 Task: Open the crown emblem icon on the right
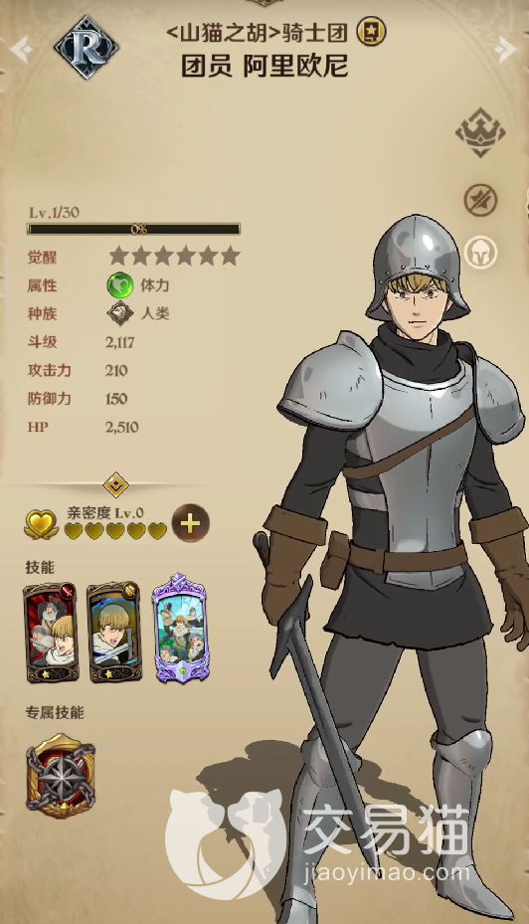[x=480, y=132]
